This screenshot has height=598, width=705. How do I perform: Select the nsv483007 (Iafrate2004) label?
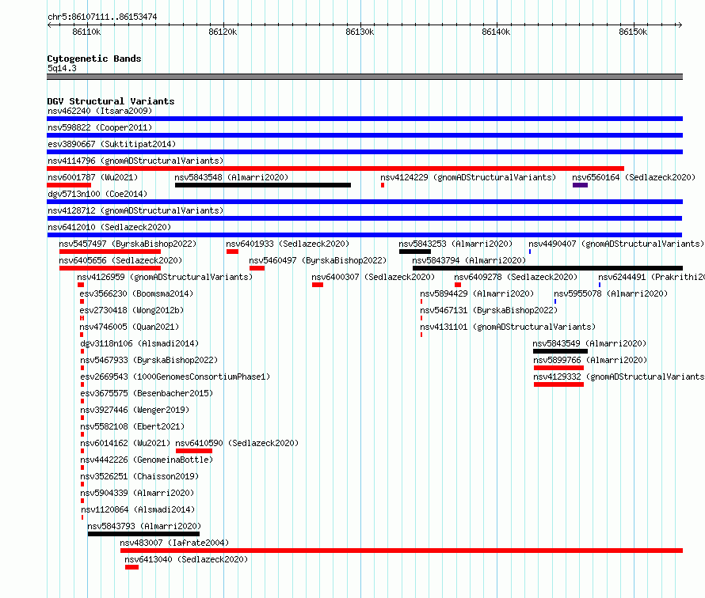pos(174,543)
